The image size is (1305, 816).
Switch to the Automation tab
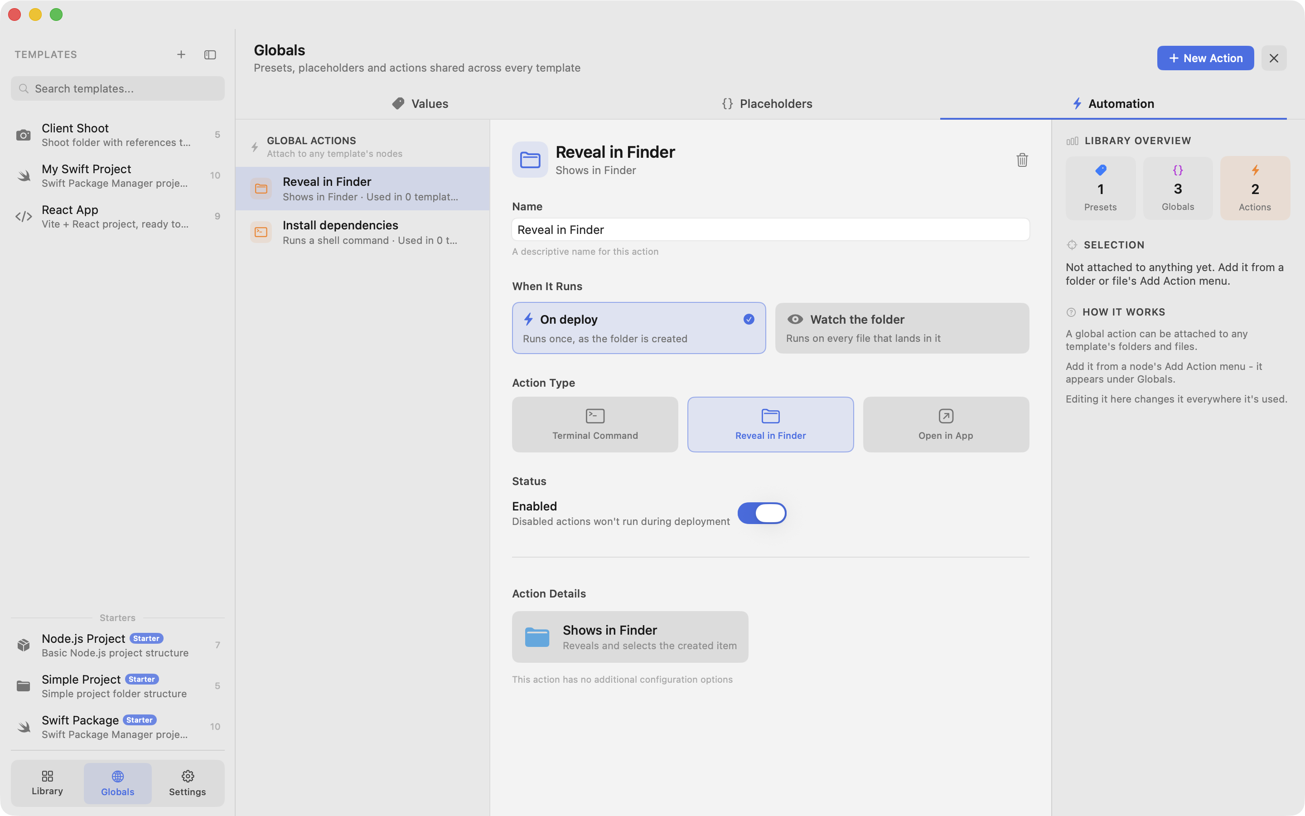(1113, 104)
